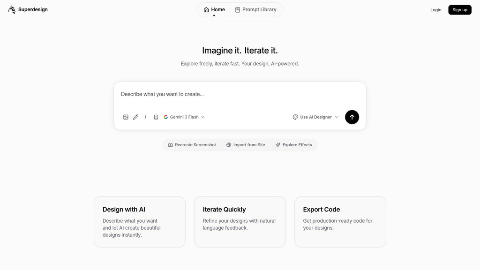Switch to the Prompt Library tab
This screenshot has height=270, width=480.
(255, 9)
